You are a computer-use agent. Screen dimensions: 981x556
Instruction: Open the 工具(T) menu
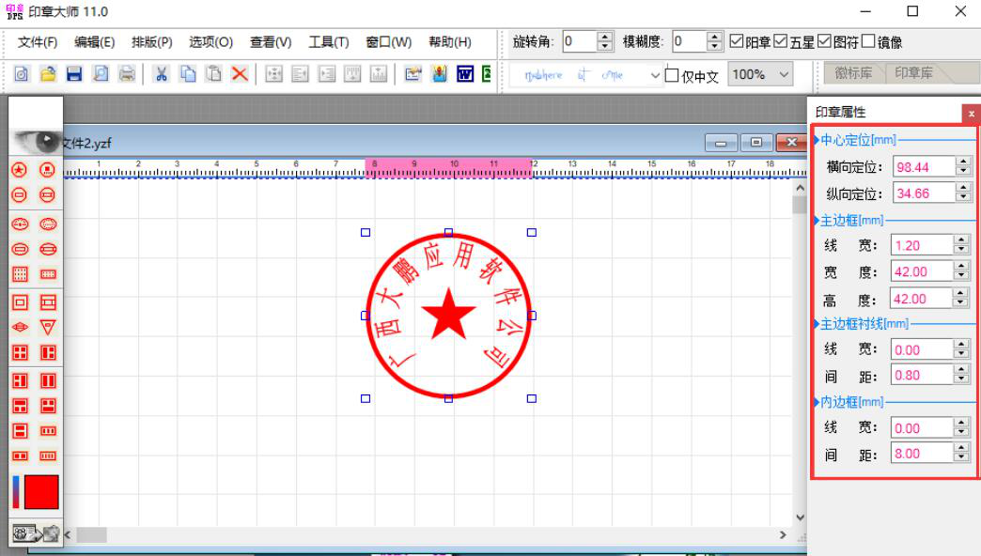coord(329,42)
